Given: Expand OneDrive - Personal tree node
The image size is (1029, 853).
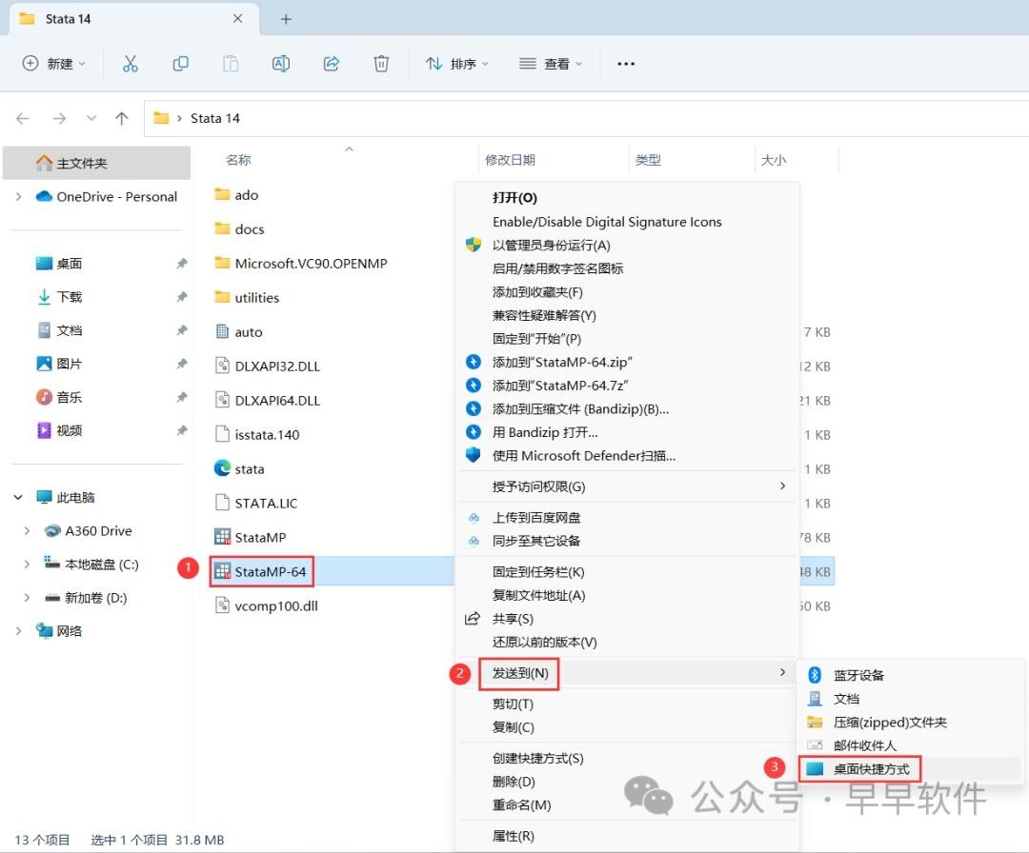Looking at the screenshot, I should (18, 197).
